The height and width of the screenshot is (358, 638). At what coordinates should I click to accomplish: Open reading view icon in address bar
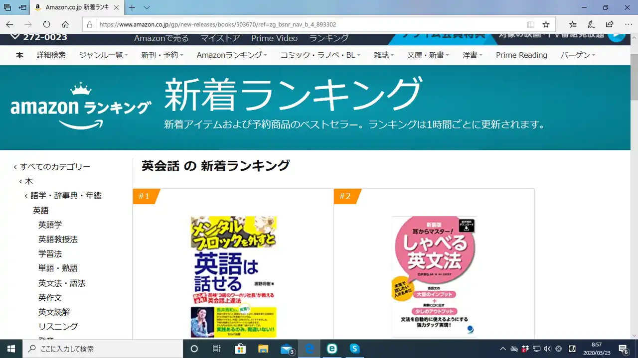pyautogui.click(x=531, y=24)
